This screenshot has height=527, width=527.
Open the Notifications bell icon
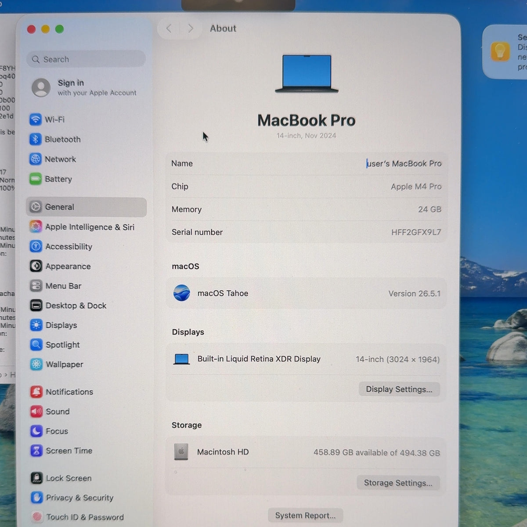click(36, 392)
